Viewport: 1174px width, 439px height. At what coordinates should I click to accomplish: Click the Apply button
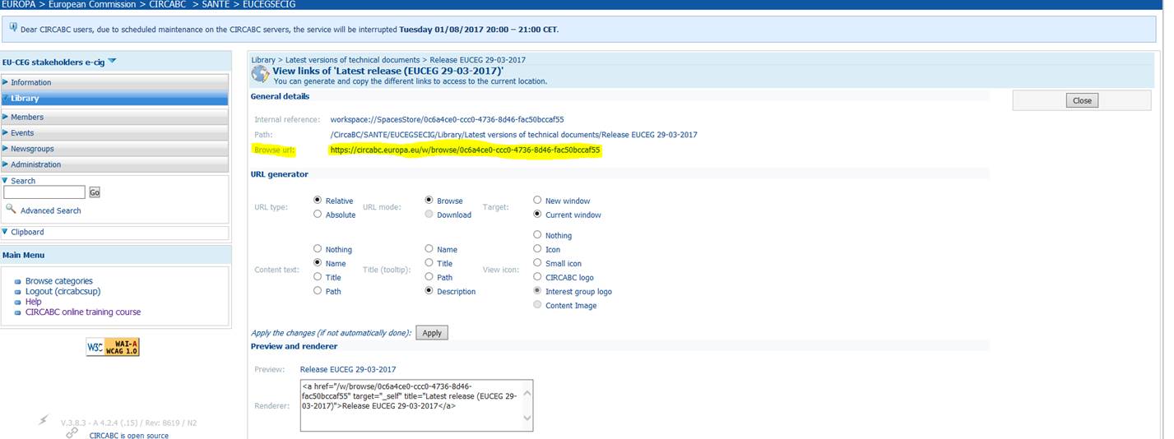432,333
